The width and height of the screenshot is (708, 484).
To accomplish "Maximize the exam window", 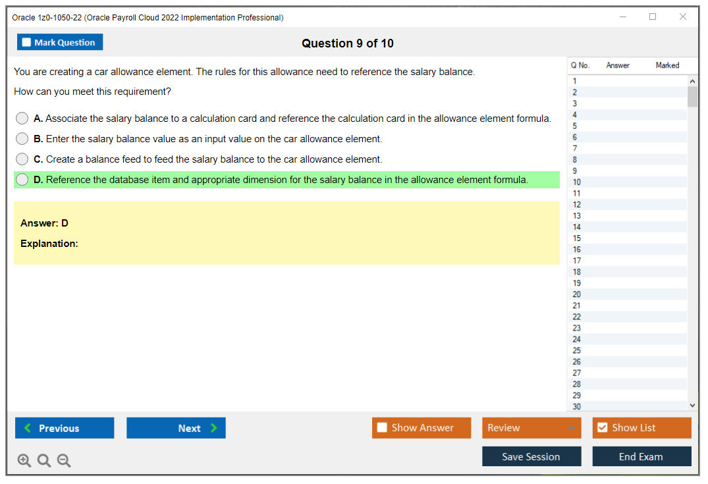I will tap(653, 17).
